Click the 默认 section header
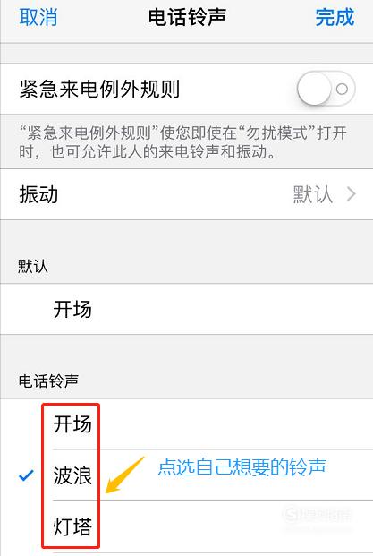Image resolution: width=373 pixels, height=556 pixels. [33, 266]
